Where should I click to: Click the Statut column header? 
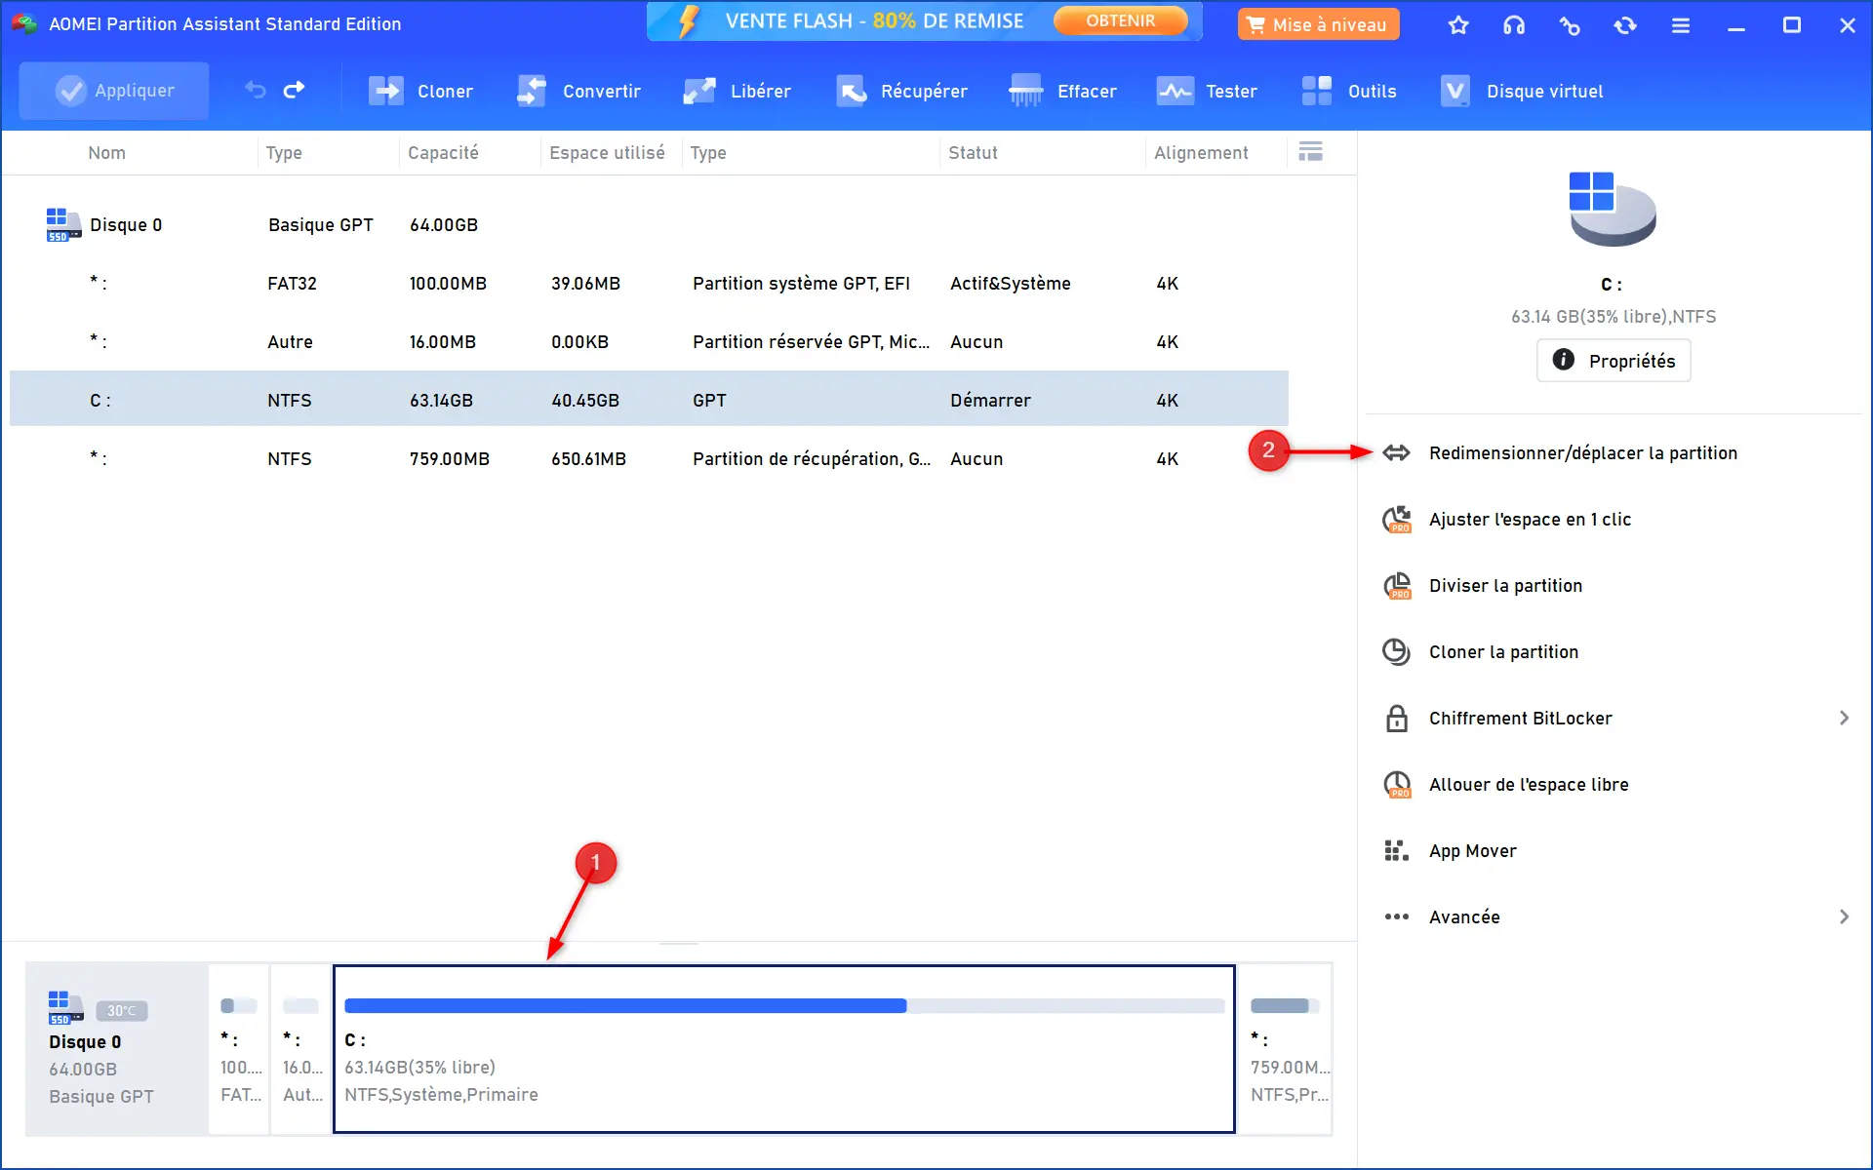click(973, 153)
